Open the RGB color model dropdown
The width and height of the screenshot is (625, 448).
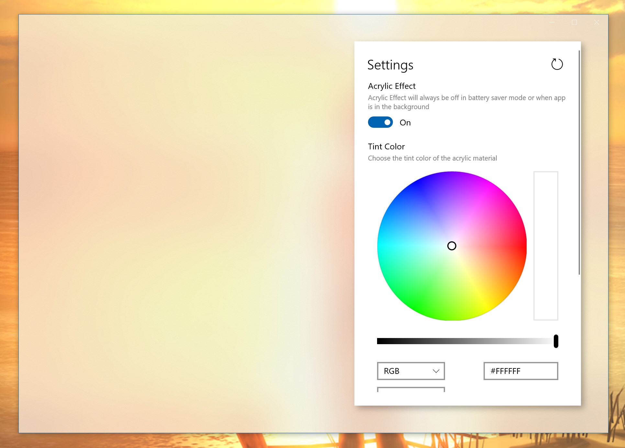coord(410,371)
